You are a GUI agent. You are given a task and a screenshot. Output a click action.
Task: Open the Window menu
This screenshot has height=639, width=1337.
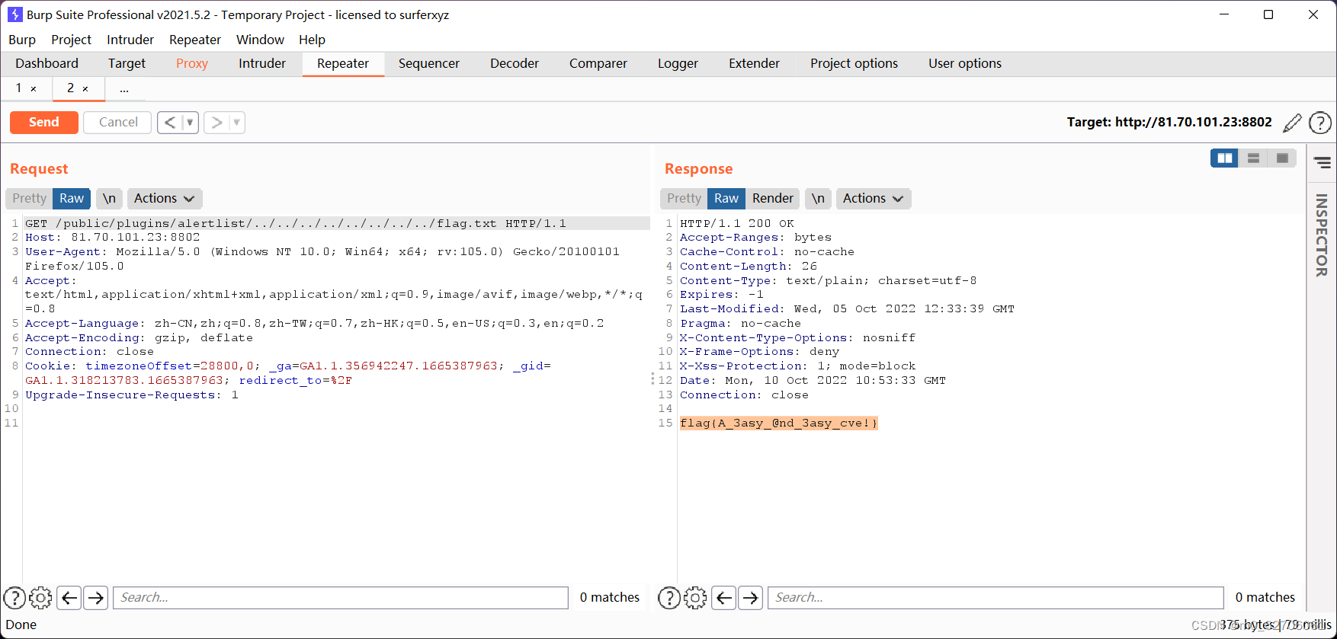coord(260,40)
